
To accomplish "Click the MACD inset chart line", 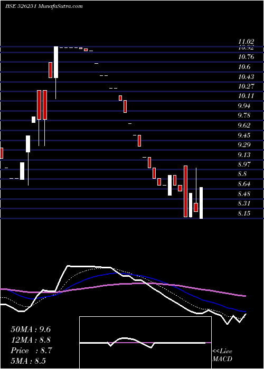I will coord(143,343).
